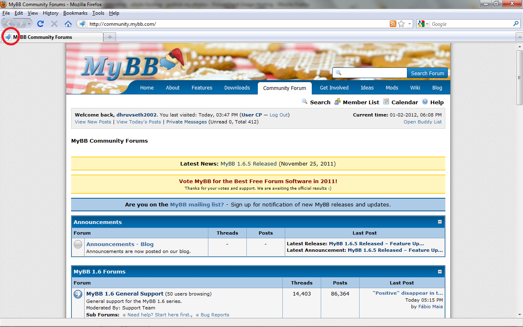Click the Google search box

[471, 24]
